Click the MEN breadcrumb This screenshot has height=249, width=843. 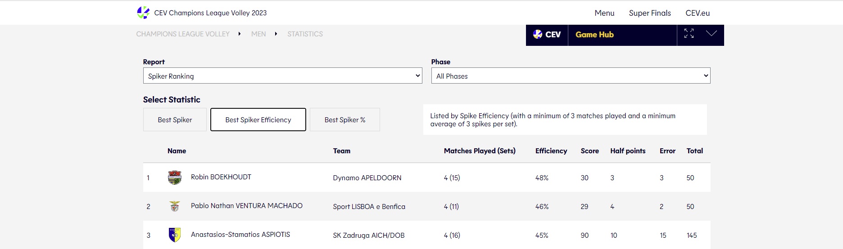point(258,34)
